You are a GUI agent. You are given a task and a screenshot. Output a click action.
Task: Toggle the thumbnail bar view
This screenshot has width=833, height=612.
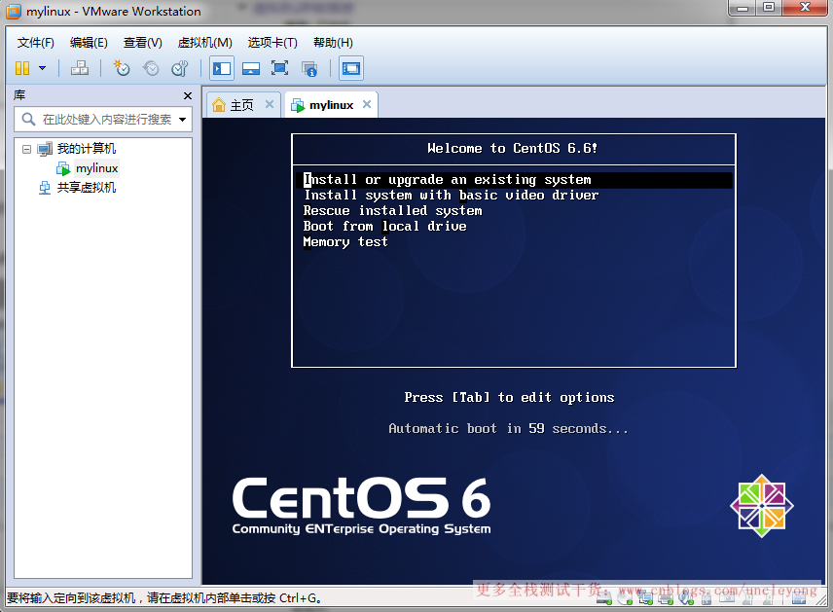(x=251, y=68)
